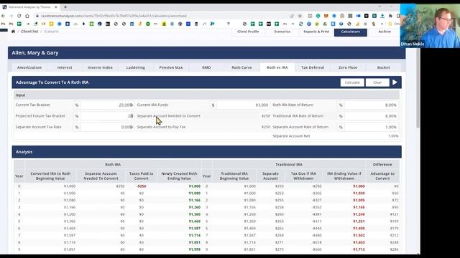Screen dimensions: 460x258
Task: Click the Roth IRA Rate of Return field
Action: coord(371,105)
